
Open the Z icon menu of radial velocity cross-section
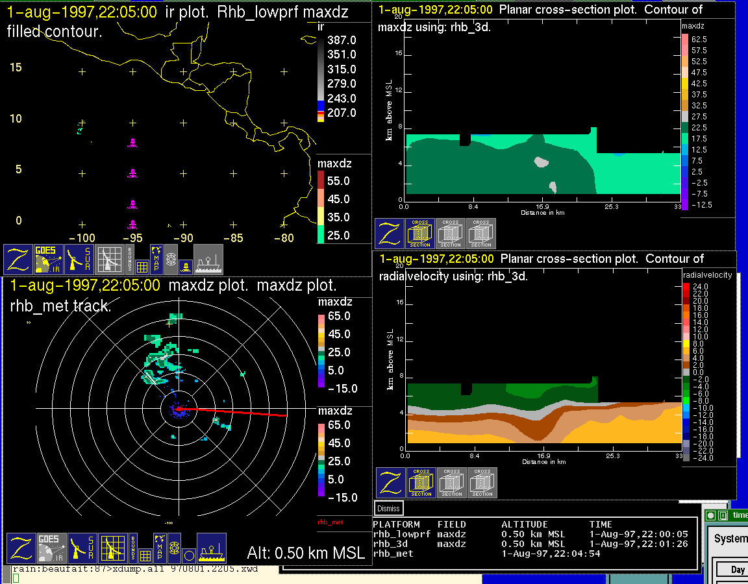pos(390,483)
